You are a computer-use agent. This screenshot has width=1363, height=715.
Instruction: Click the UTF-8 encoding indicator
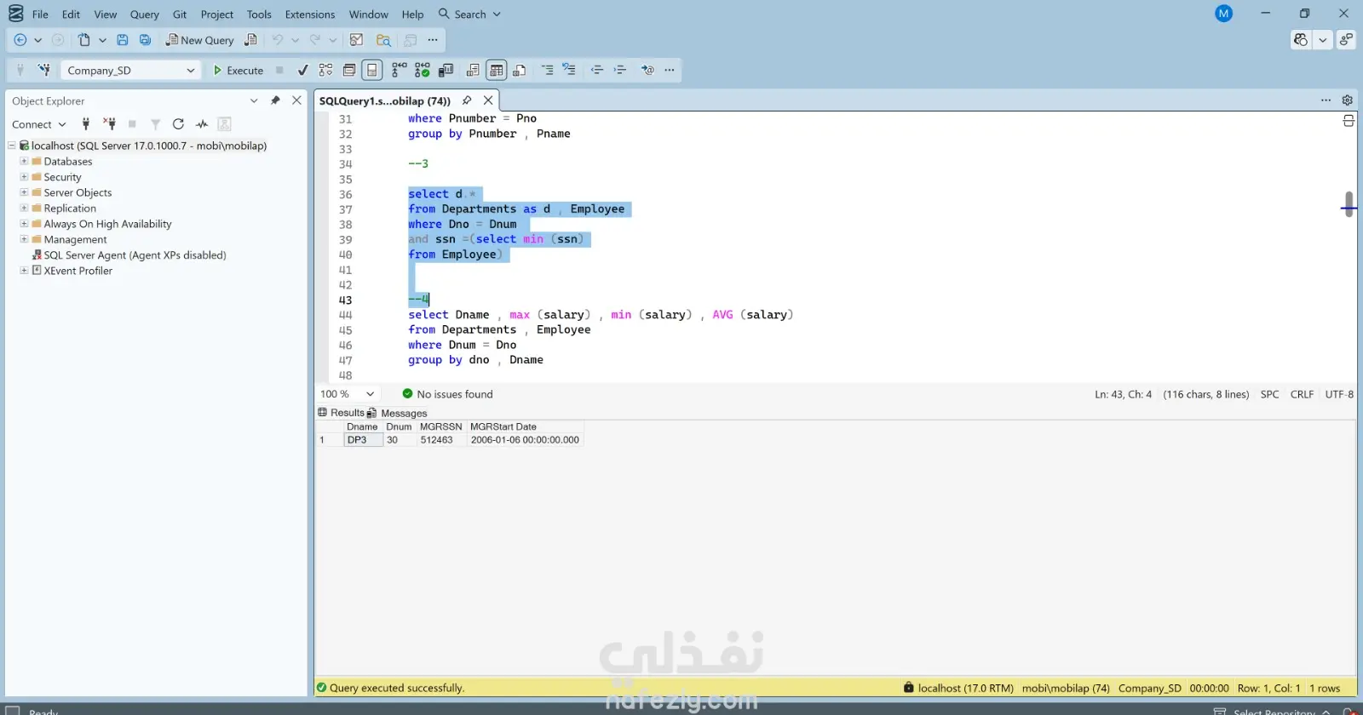[x=1339, y=394]
